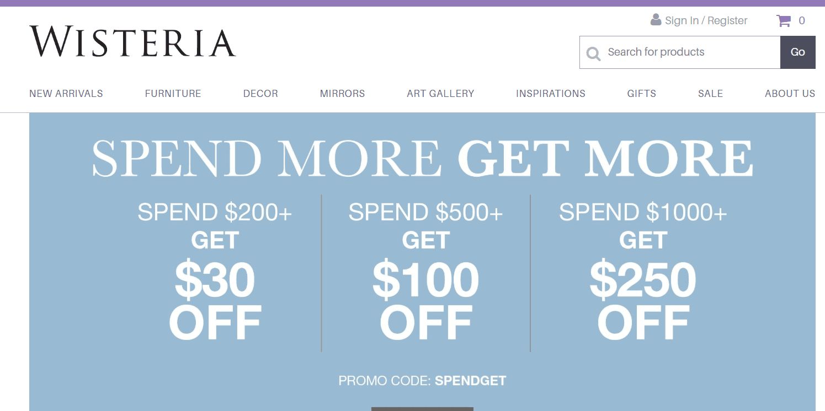Open the ART GALLERY section
Screen dimensions: 825x411
pos(440,94)
